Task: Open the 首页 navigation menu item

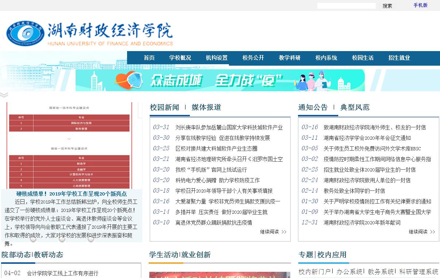Action: tap(149, 58)
